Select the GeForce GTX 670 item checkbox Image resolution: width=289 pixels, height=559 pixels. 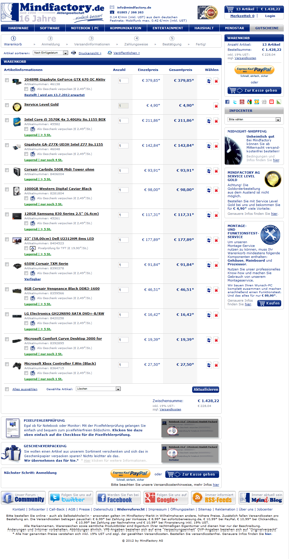[7, 80]
